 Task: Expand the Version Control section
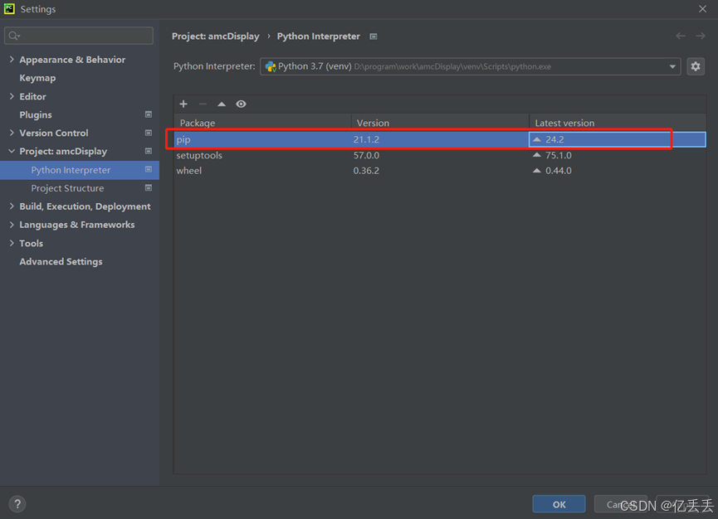pyautogui.click(x=12, y=133)
